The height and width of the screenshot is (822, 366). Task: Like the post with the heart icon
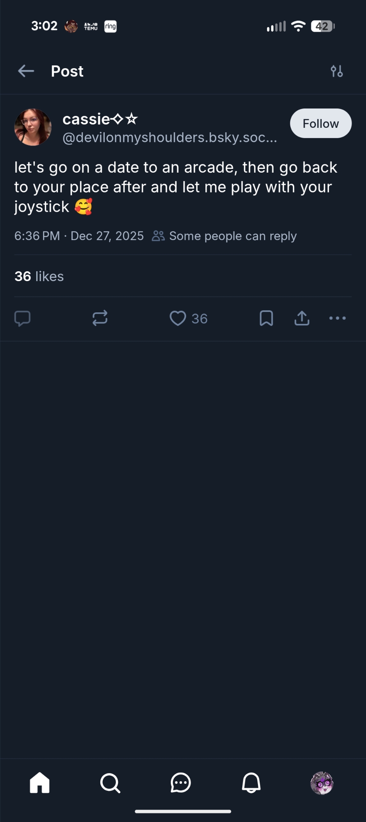178,319
